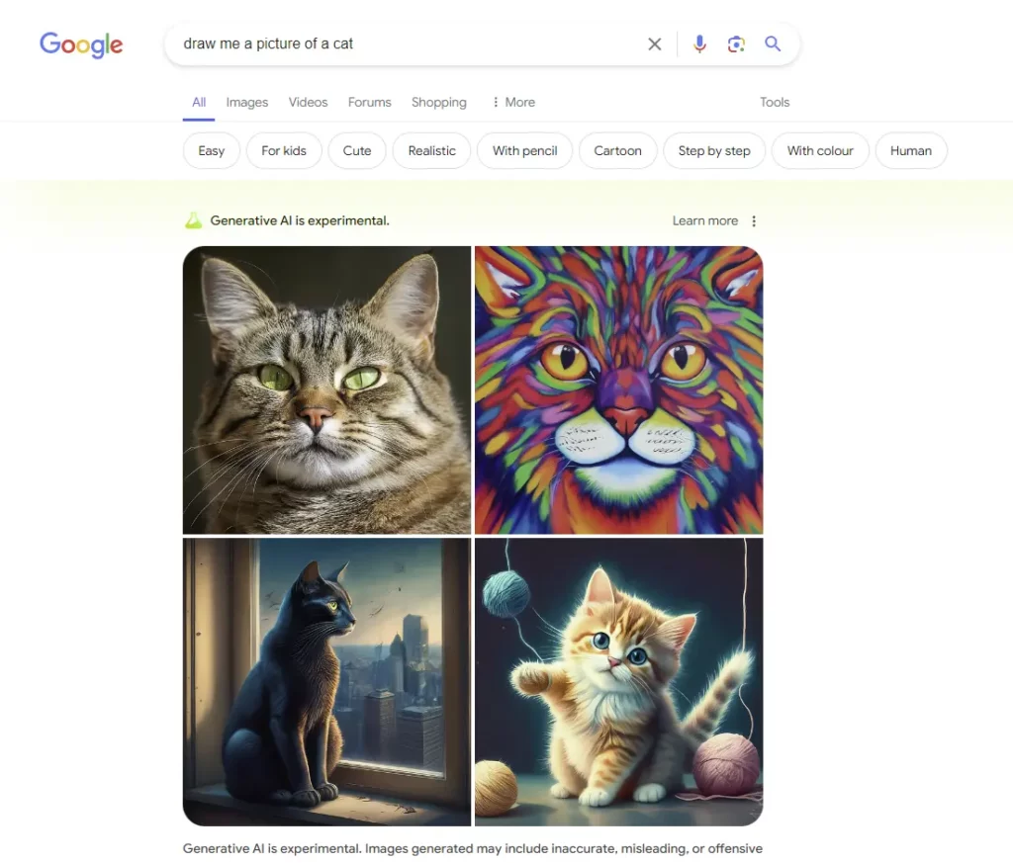Viewport: 1013px width, 863px height.
Task: Open generative AI three-dot options menu
Action: pos(753,221)
